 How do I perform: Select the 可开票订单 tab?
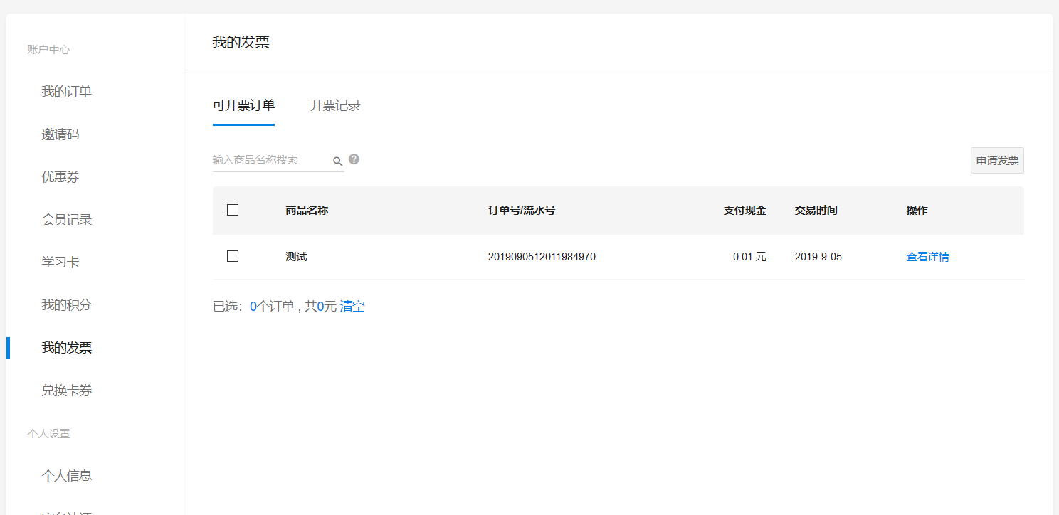pyautogui.click(x=243, y=106)
